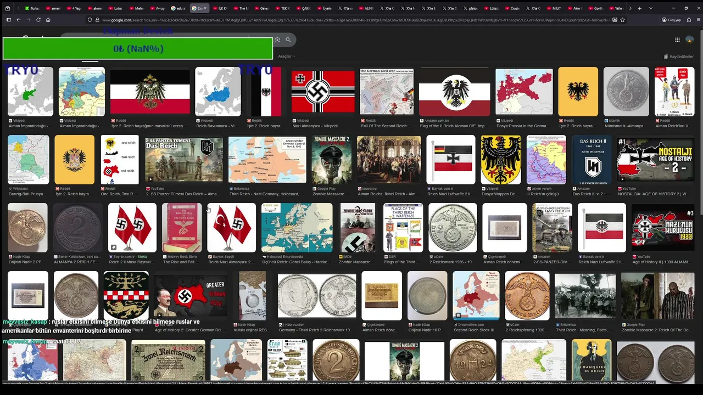Switch to the eski al Google tab
Viewport: 703px width, 395px height.
tap(178, 8)
